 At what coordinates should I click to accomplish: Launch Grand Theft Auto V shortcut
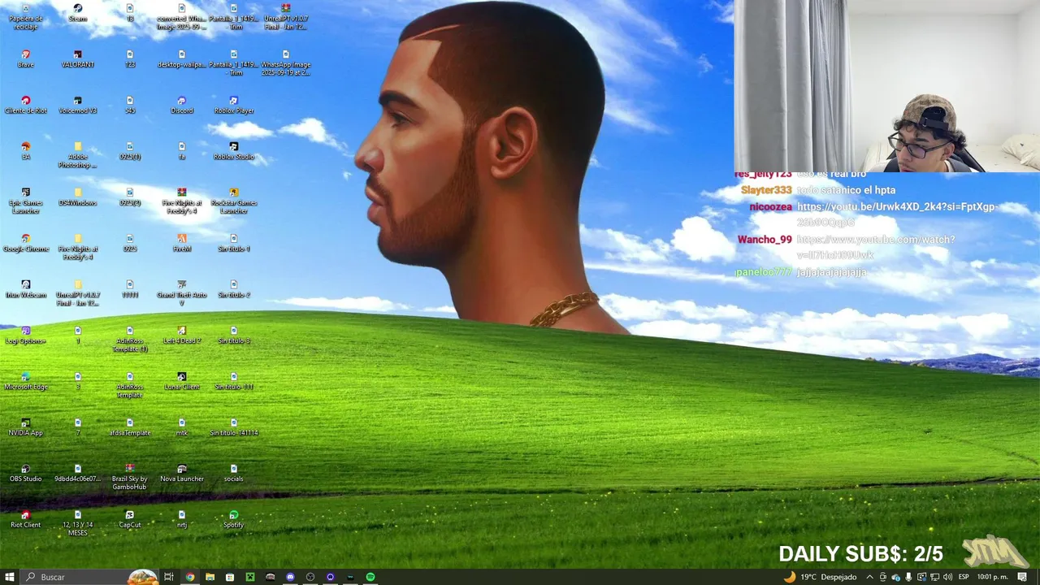point(181,293)
